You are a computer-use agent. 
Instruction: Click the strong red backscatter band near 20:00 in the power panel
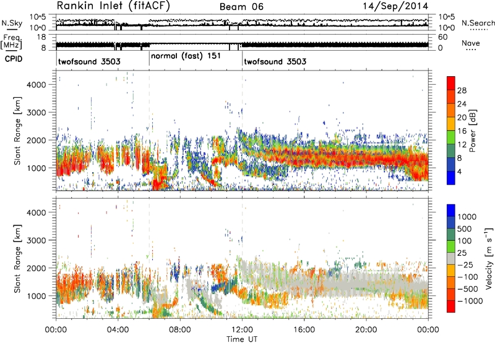(x=366, y=157)
